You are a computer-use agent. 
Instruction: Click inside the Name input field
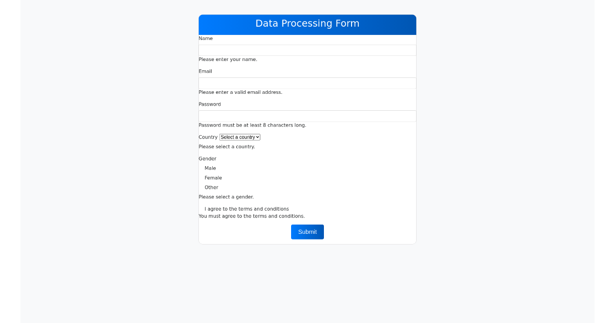(x=307, y=50)
